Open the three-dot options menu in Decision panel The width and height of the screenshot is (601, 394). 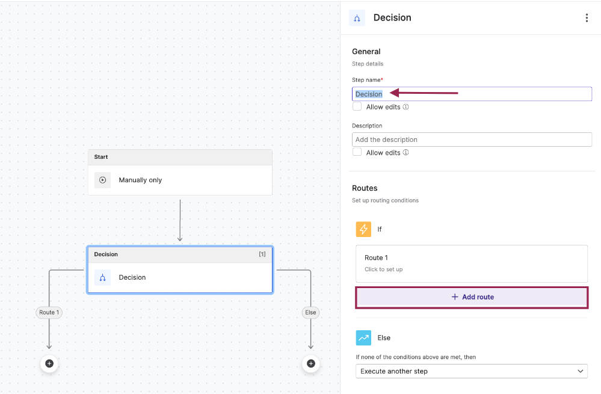(587, 18)
